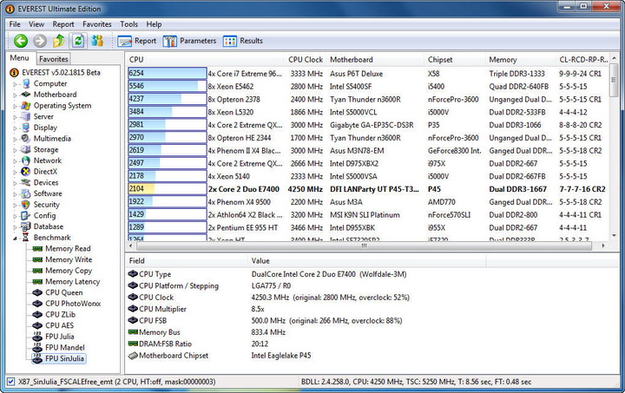625x393 pixels.
Task: Click the Results toolbar button
Action: (243, 41)
